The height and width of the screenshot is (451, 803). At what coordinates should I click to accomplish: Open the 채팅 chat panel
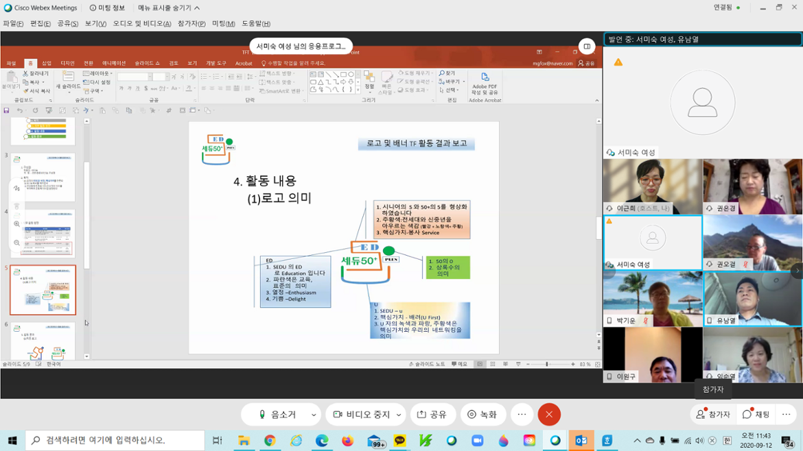pos(756,414)
